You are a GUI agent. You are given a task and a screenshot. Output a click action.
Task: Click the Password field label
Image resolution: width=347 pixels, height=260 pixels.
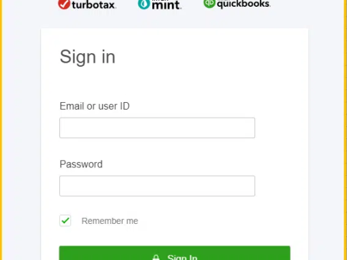click(81, 164)
